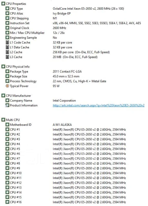Click the Multi CPU section icon

click(3, 120)
